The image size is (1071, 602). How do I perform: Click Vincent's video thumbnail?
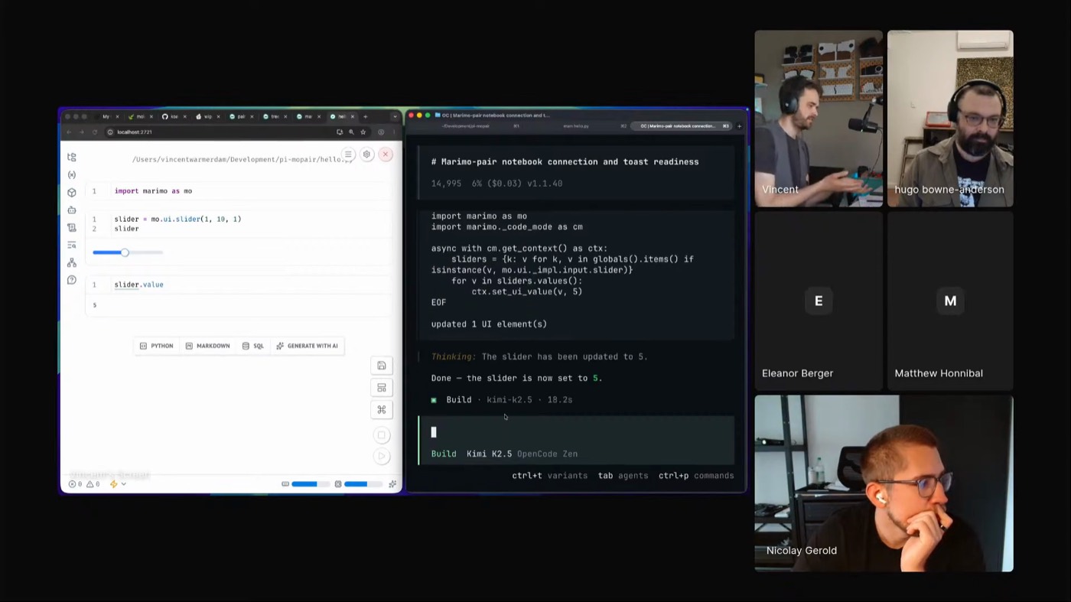click(x=819, y=119)
